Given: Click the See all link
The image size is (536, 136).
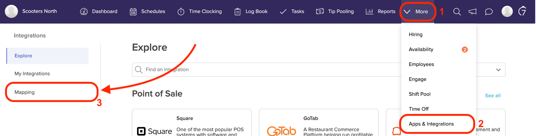Looking at the screenshot, I should coord(493,96).
